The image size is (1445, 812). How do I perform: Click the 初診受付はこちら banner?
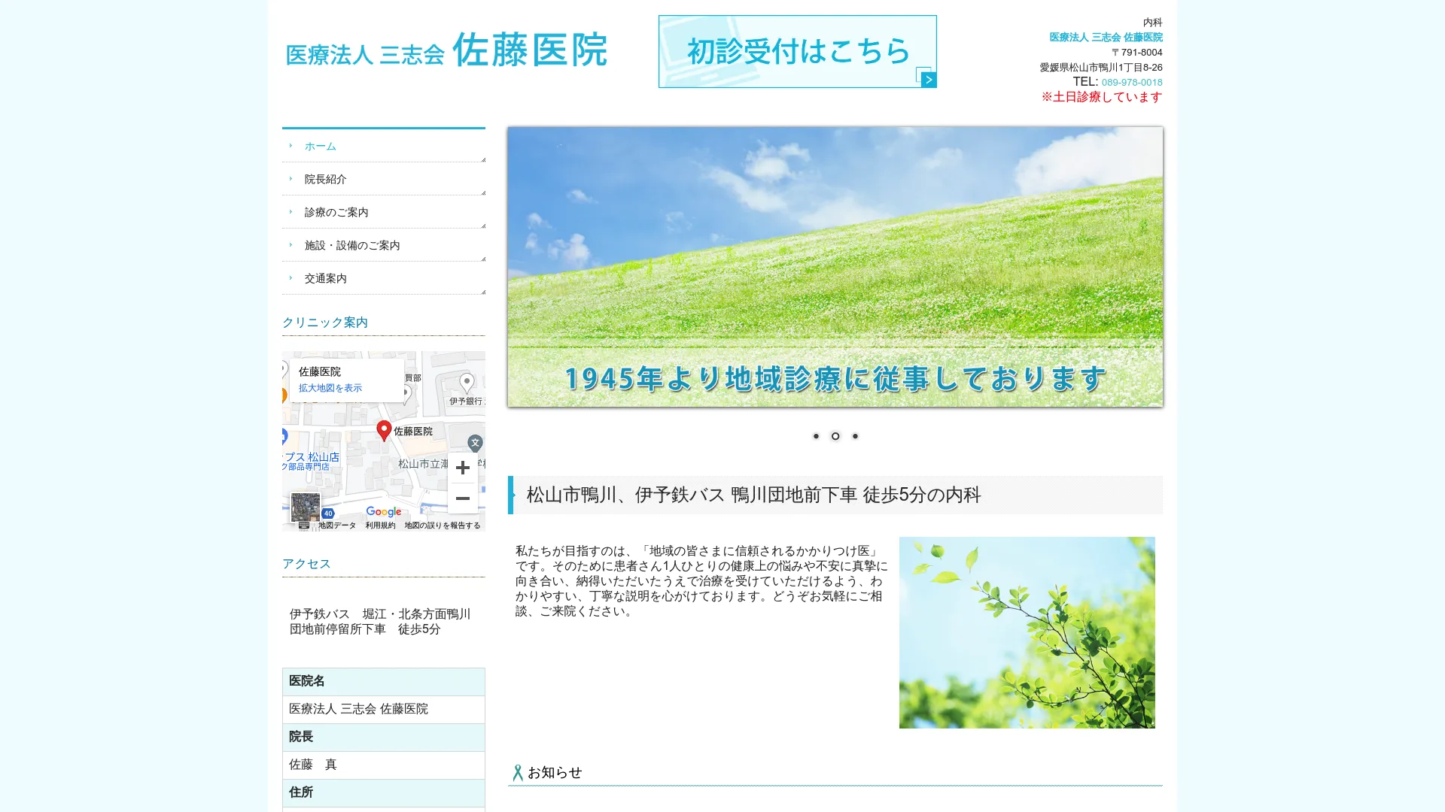pyautogui.click(x=797, y=51)
